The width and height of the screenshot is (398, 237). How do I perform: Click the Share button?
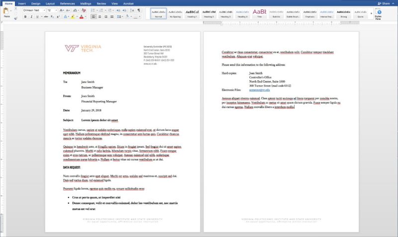(x=384, y=3)
